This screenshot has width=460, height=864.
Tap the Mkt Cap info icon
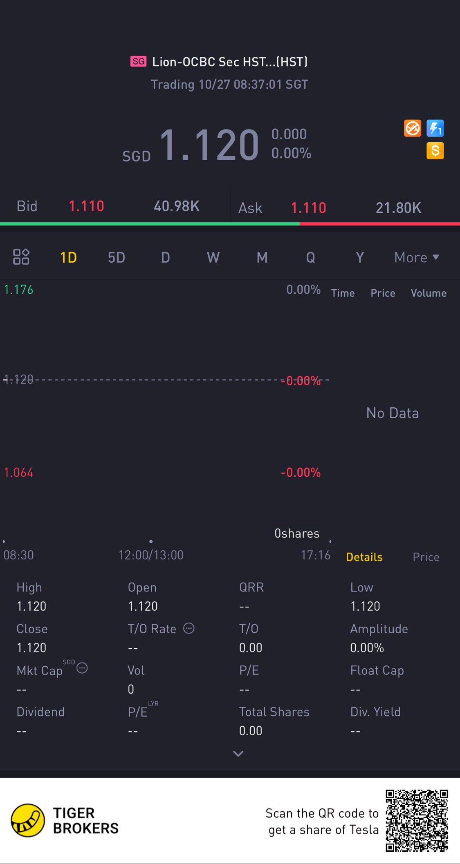click(x=82, y=668)
